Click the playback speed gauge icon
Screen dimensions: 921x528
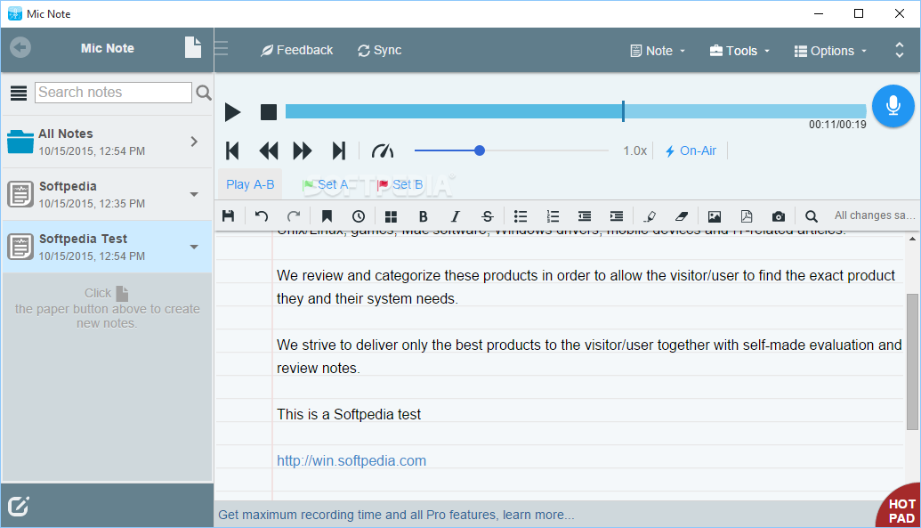(x=383, y=151)
